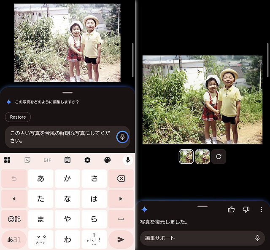Screen dimensions: 270x250
Task: Open the keyboard clipboard
Action: [67, 160]
